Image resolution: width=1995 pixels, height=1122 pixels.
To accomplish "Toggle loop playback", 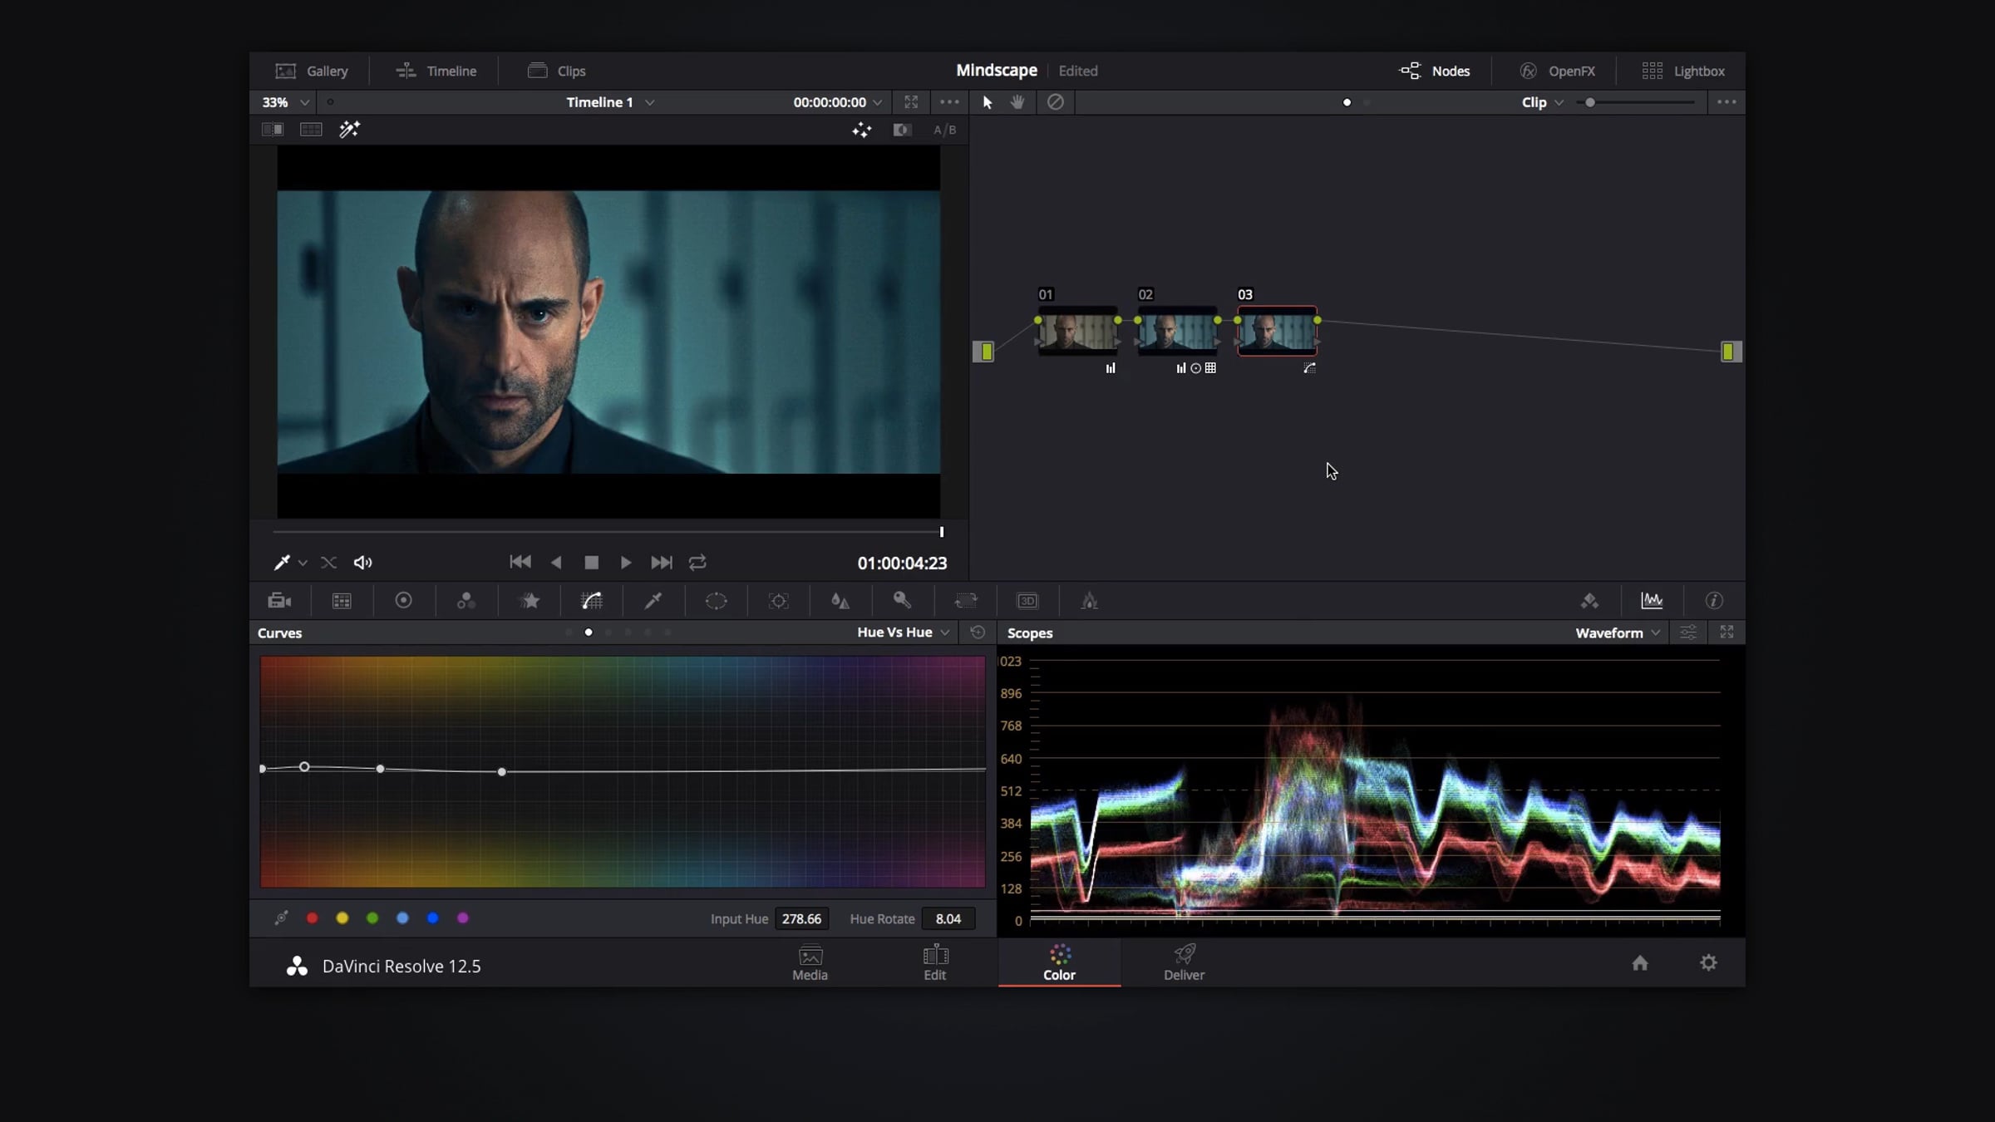I will click(x=697, y=563).
